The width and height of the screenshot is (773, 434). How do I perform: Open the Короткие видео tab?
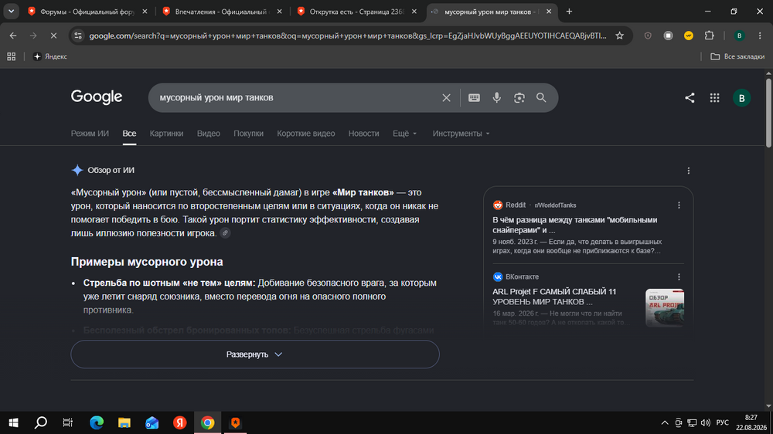tap(305, 134)
